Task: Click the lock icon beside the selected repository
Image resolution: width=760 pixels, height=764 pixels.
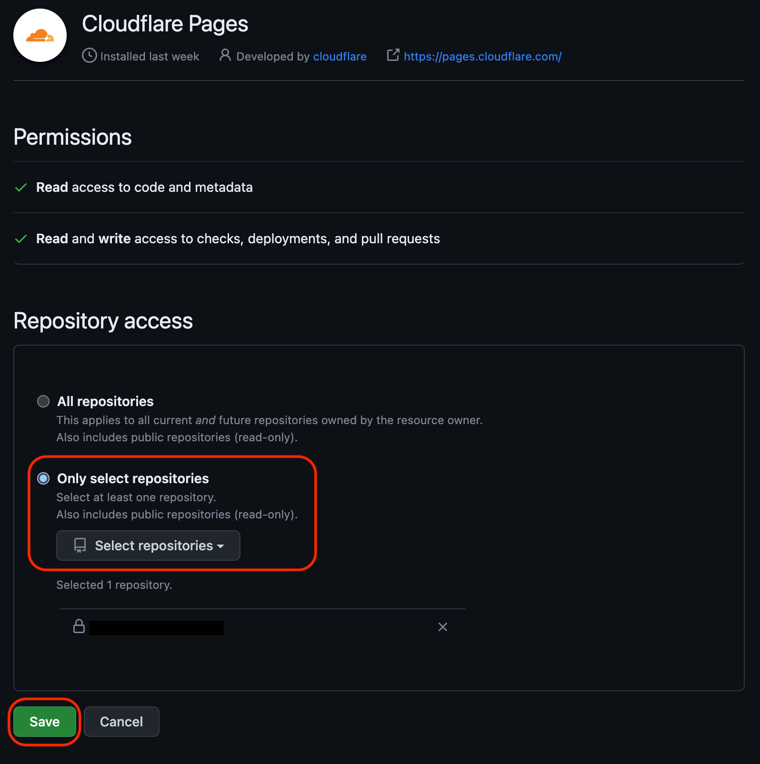Action: (79, 627)
